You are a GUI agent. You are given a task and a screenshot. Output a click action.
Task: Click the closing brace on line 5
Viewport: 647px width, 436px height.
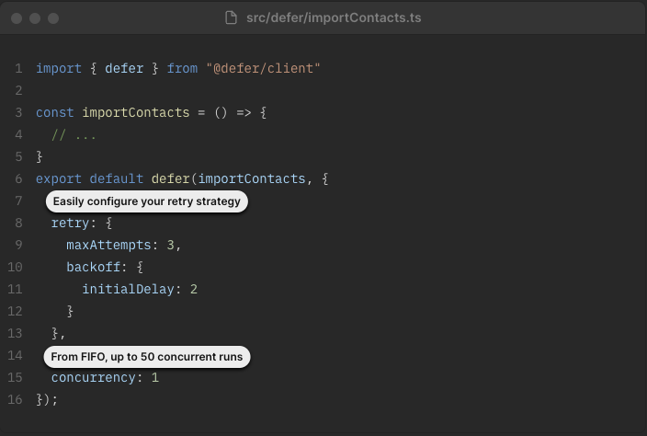point(40,156)
